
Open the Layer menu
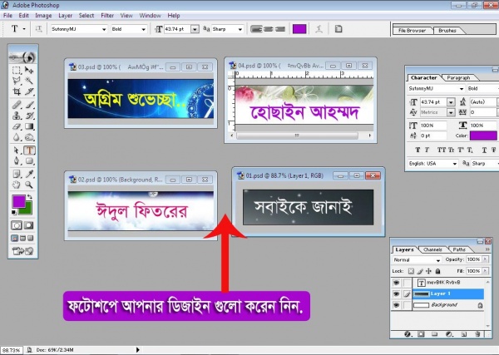pos(65,15)
